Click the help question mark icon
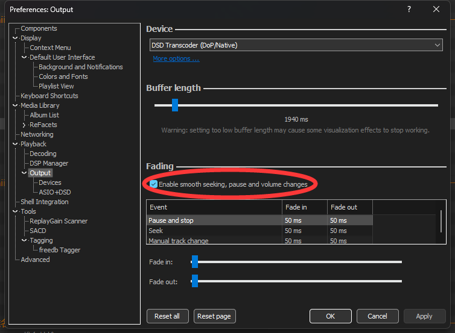 409,9
